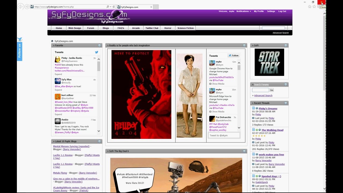Open the Home navigation tab

59,28
